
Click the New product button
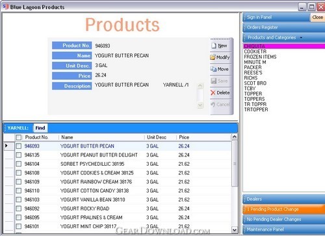(220, 46)
